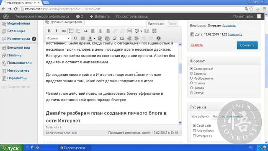Open the Формат paragraph style dropdown

click(x=58, y=38)
